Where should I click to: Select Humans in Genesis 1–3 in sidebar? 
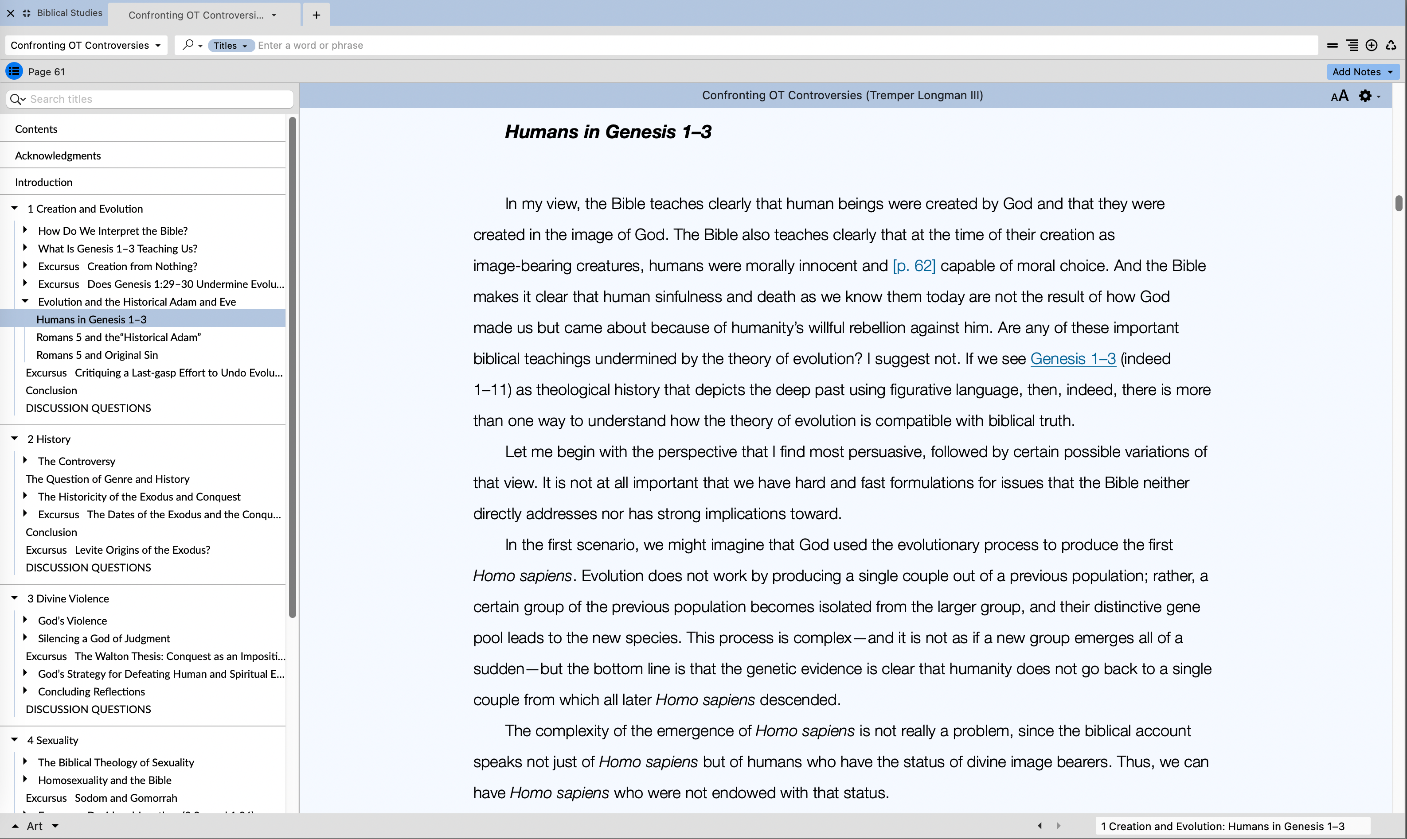click(x=143, y=319)
